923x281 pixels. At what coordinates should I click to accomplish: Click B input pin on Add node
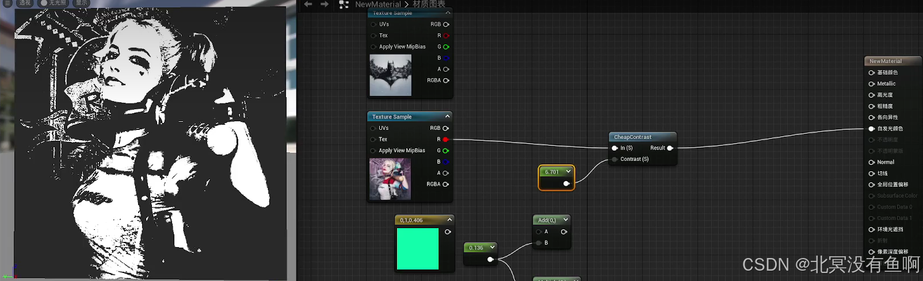click(x=539, y=243)
